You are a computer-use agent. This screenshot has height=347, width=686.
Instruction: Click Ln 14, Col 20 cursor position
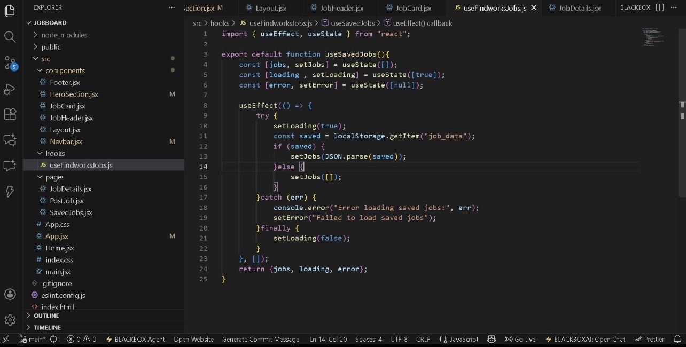(328, 339)
